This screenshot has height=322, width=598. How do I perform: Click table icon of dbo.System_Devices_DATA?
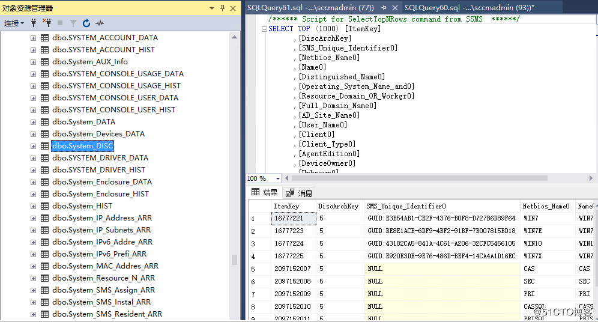44,134
